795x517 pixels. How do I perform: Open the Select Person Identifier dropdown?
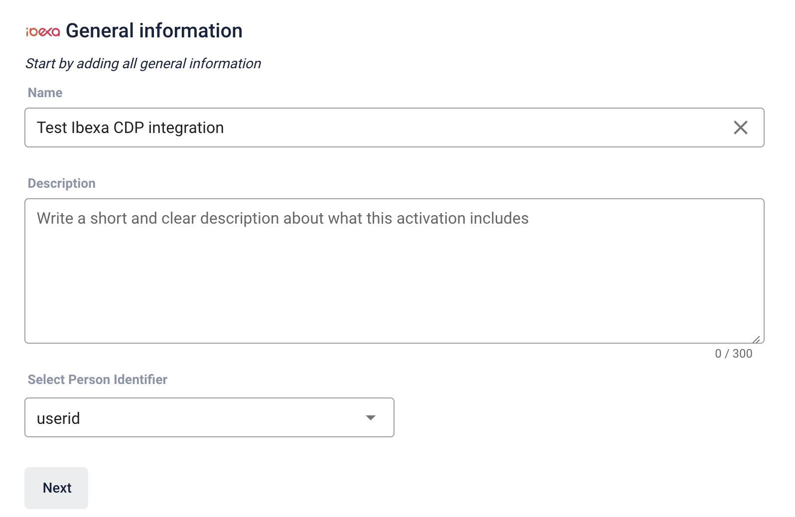(209, 418)
